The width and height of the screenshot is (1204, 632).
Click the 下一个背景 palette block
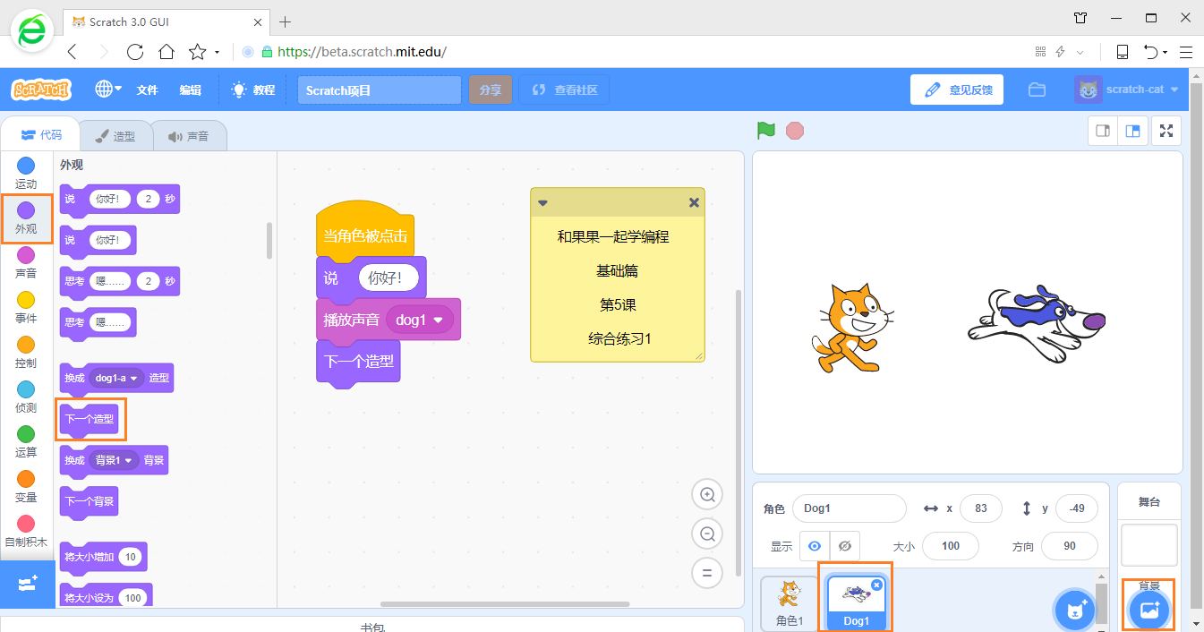pyautogui.click(x=89, y=501)
